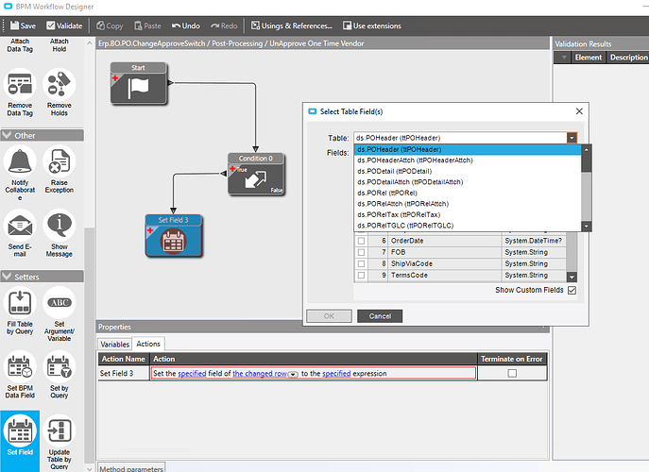Click the Element column header
The image size is (649, 472).
[589, 57]
